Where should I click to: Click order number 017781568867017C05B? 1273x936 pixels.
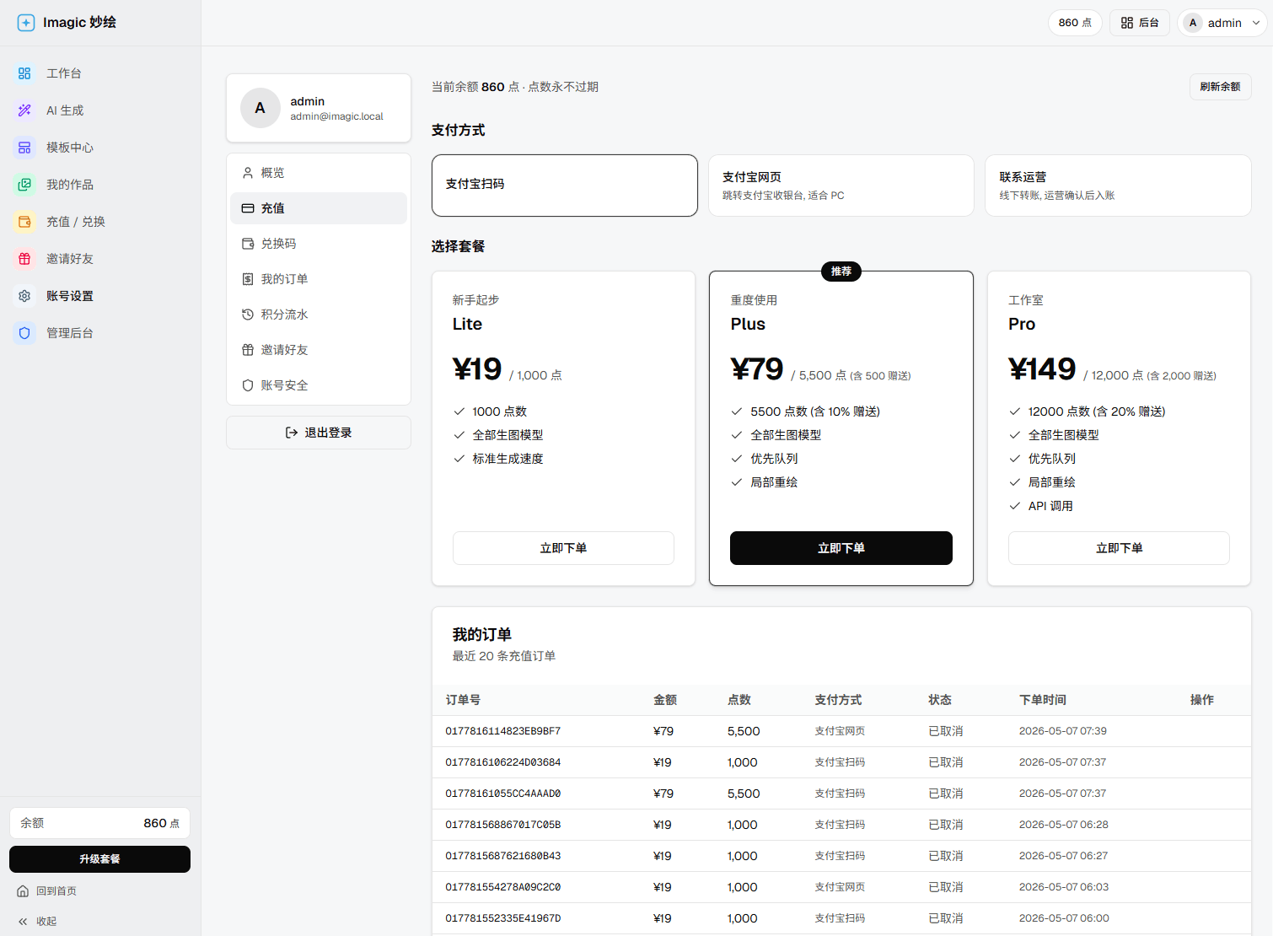tap(503, 825)
